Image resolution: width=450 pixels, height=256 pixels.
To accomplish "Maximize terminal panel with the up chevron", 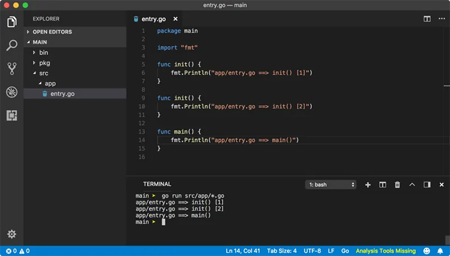I will [412, 185].
